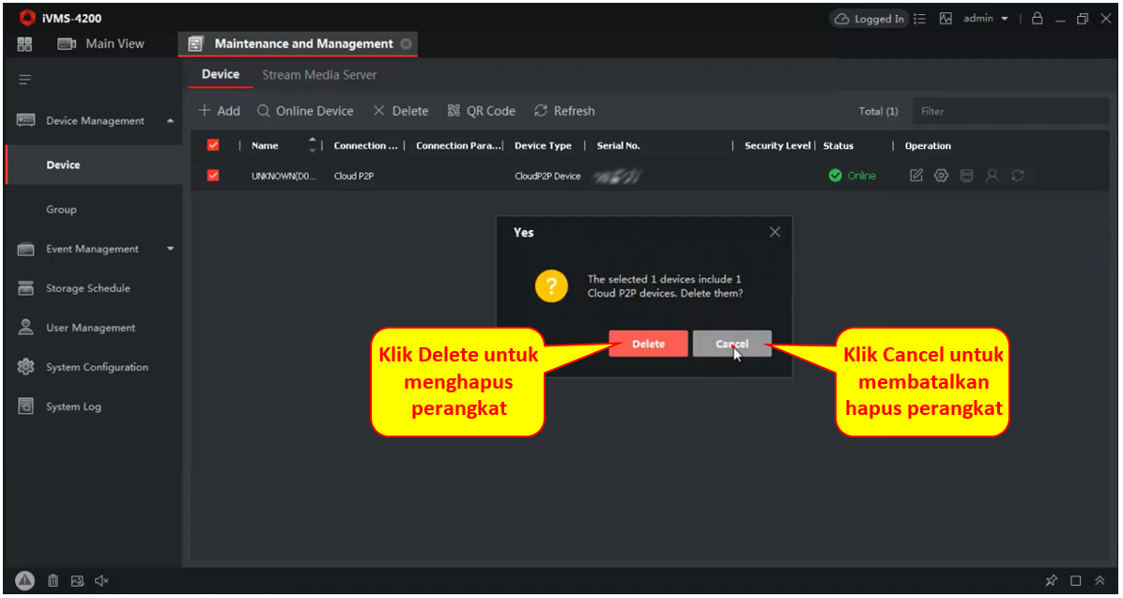Open the task list icon near Logged In
The height and width of the screenshot is (598, 1123).
920,19
